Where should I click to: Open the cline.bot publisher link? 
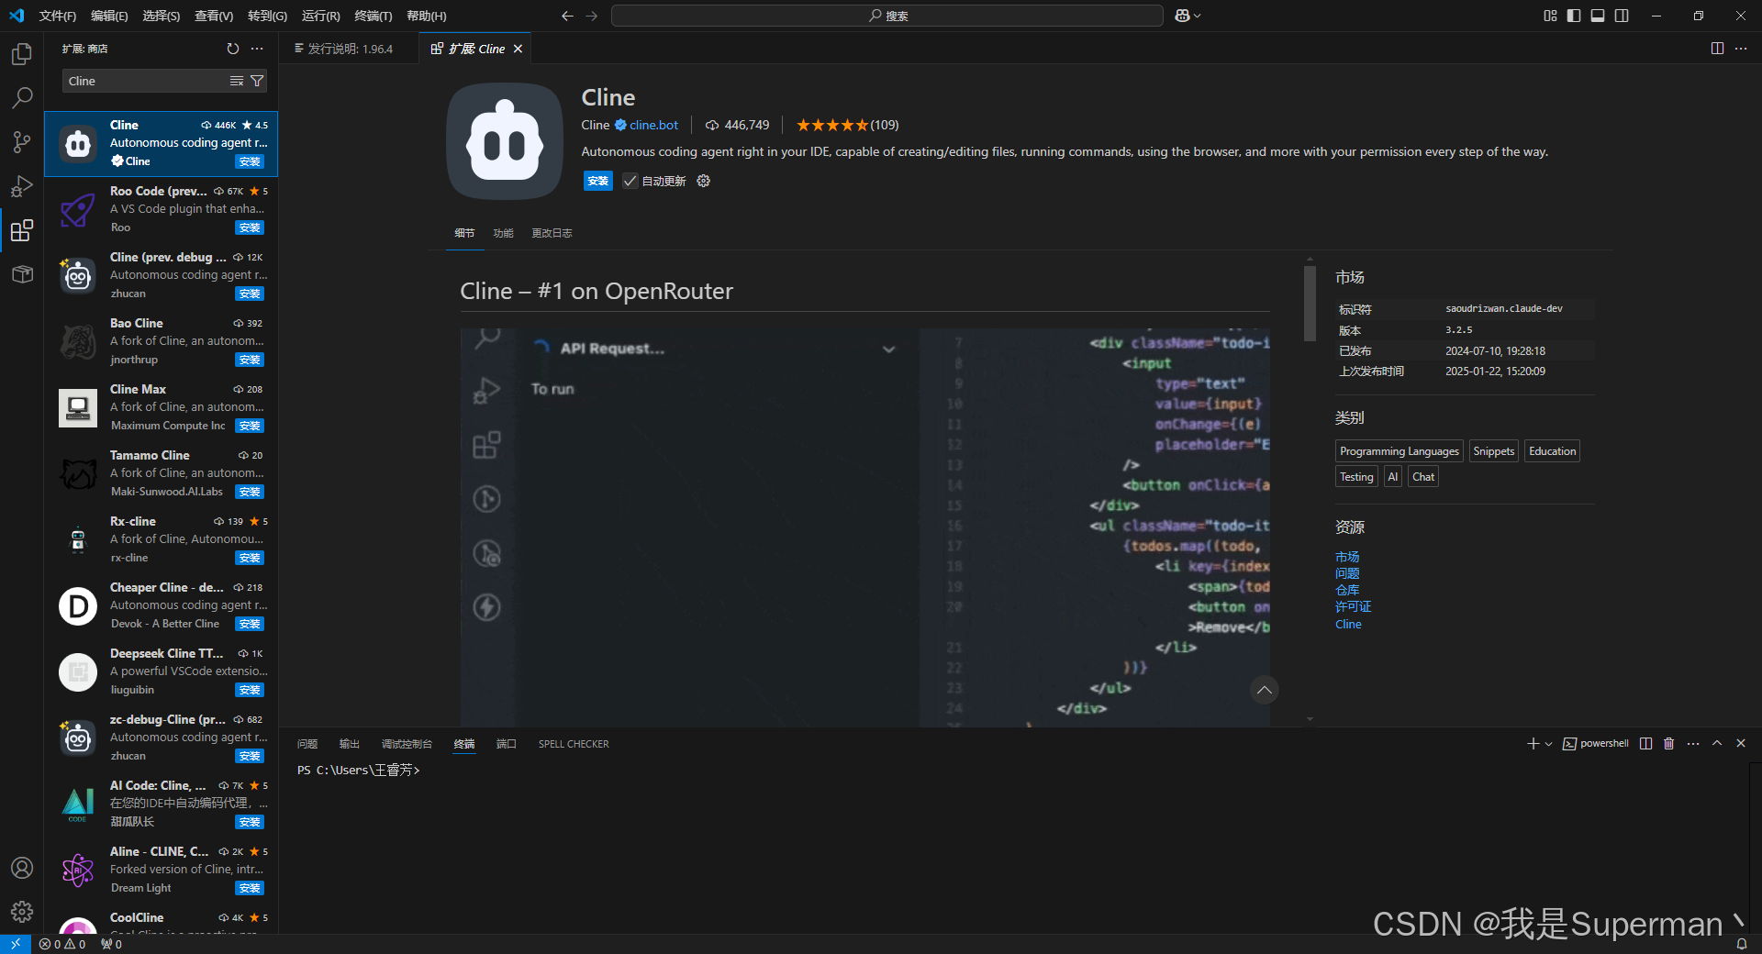point(653,125)
